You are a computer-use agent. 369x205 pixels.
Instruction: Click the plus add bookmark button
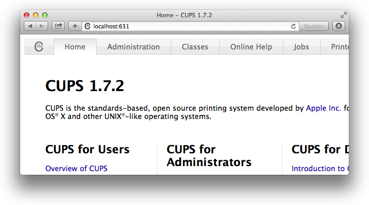coord(75,26)
